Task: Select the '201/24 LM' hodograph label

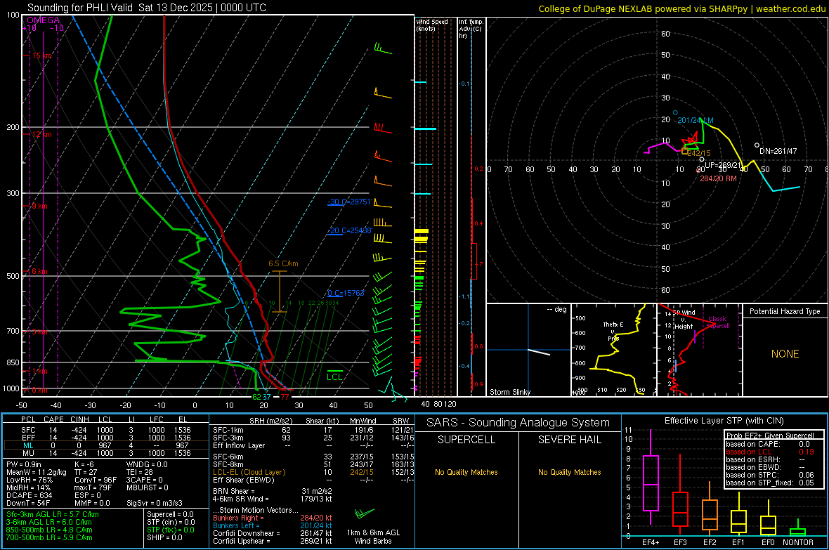Action: pos(696,120)
